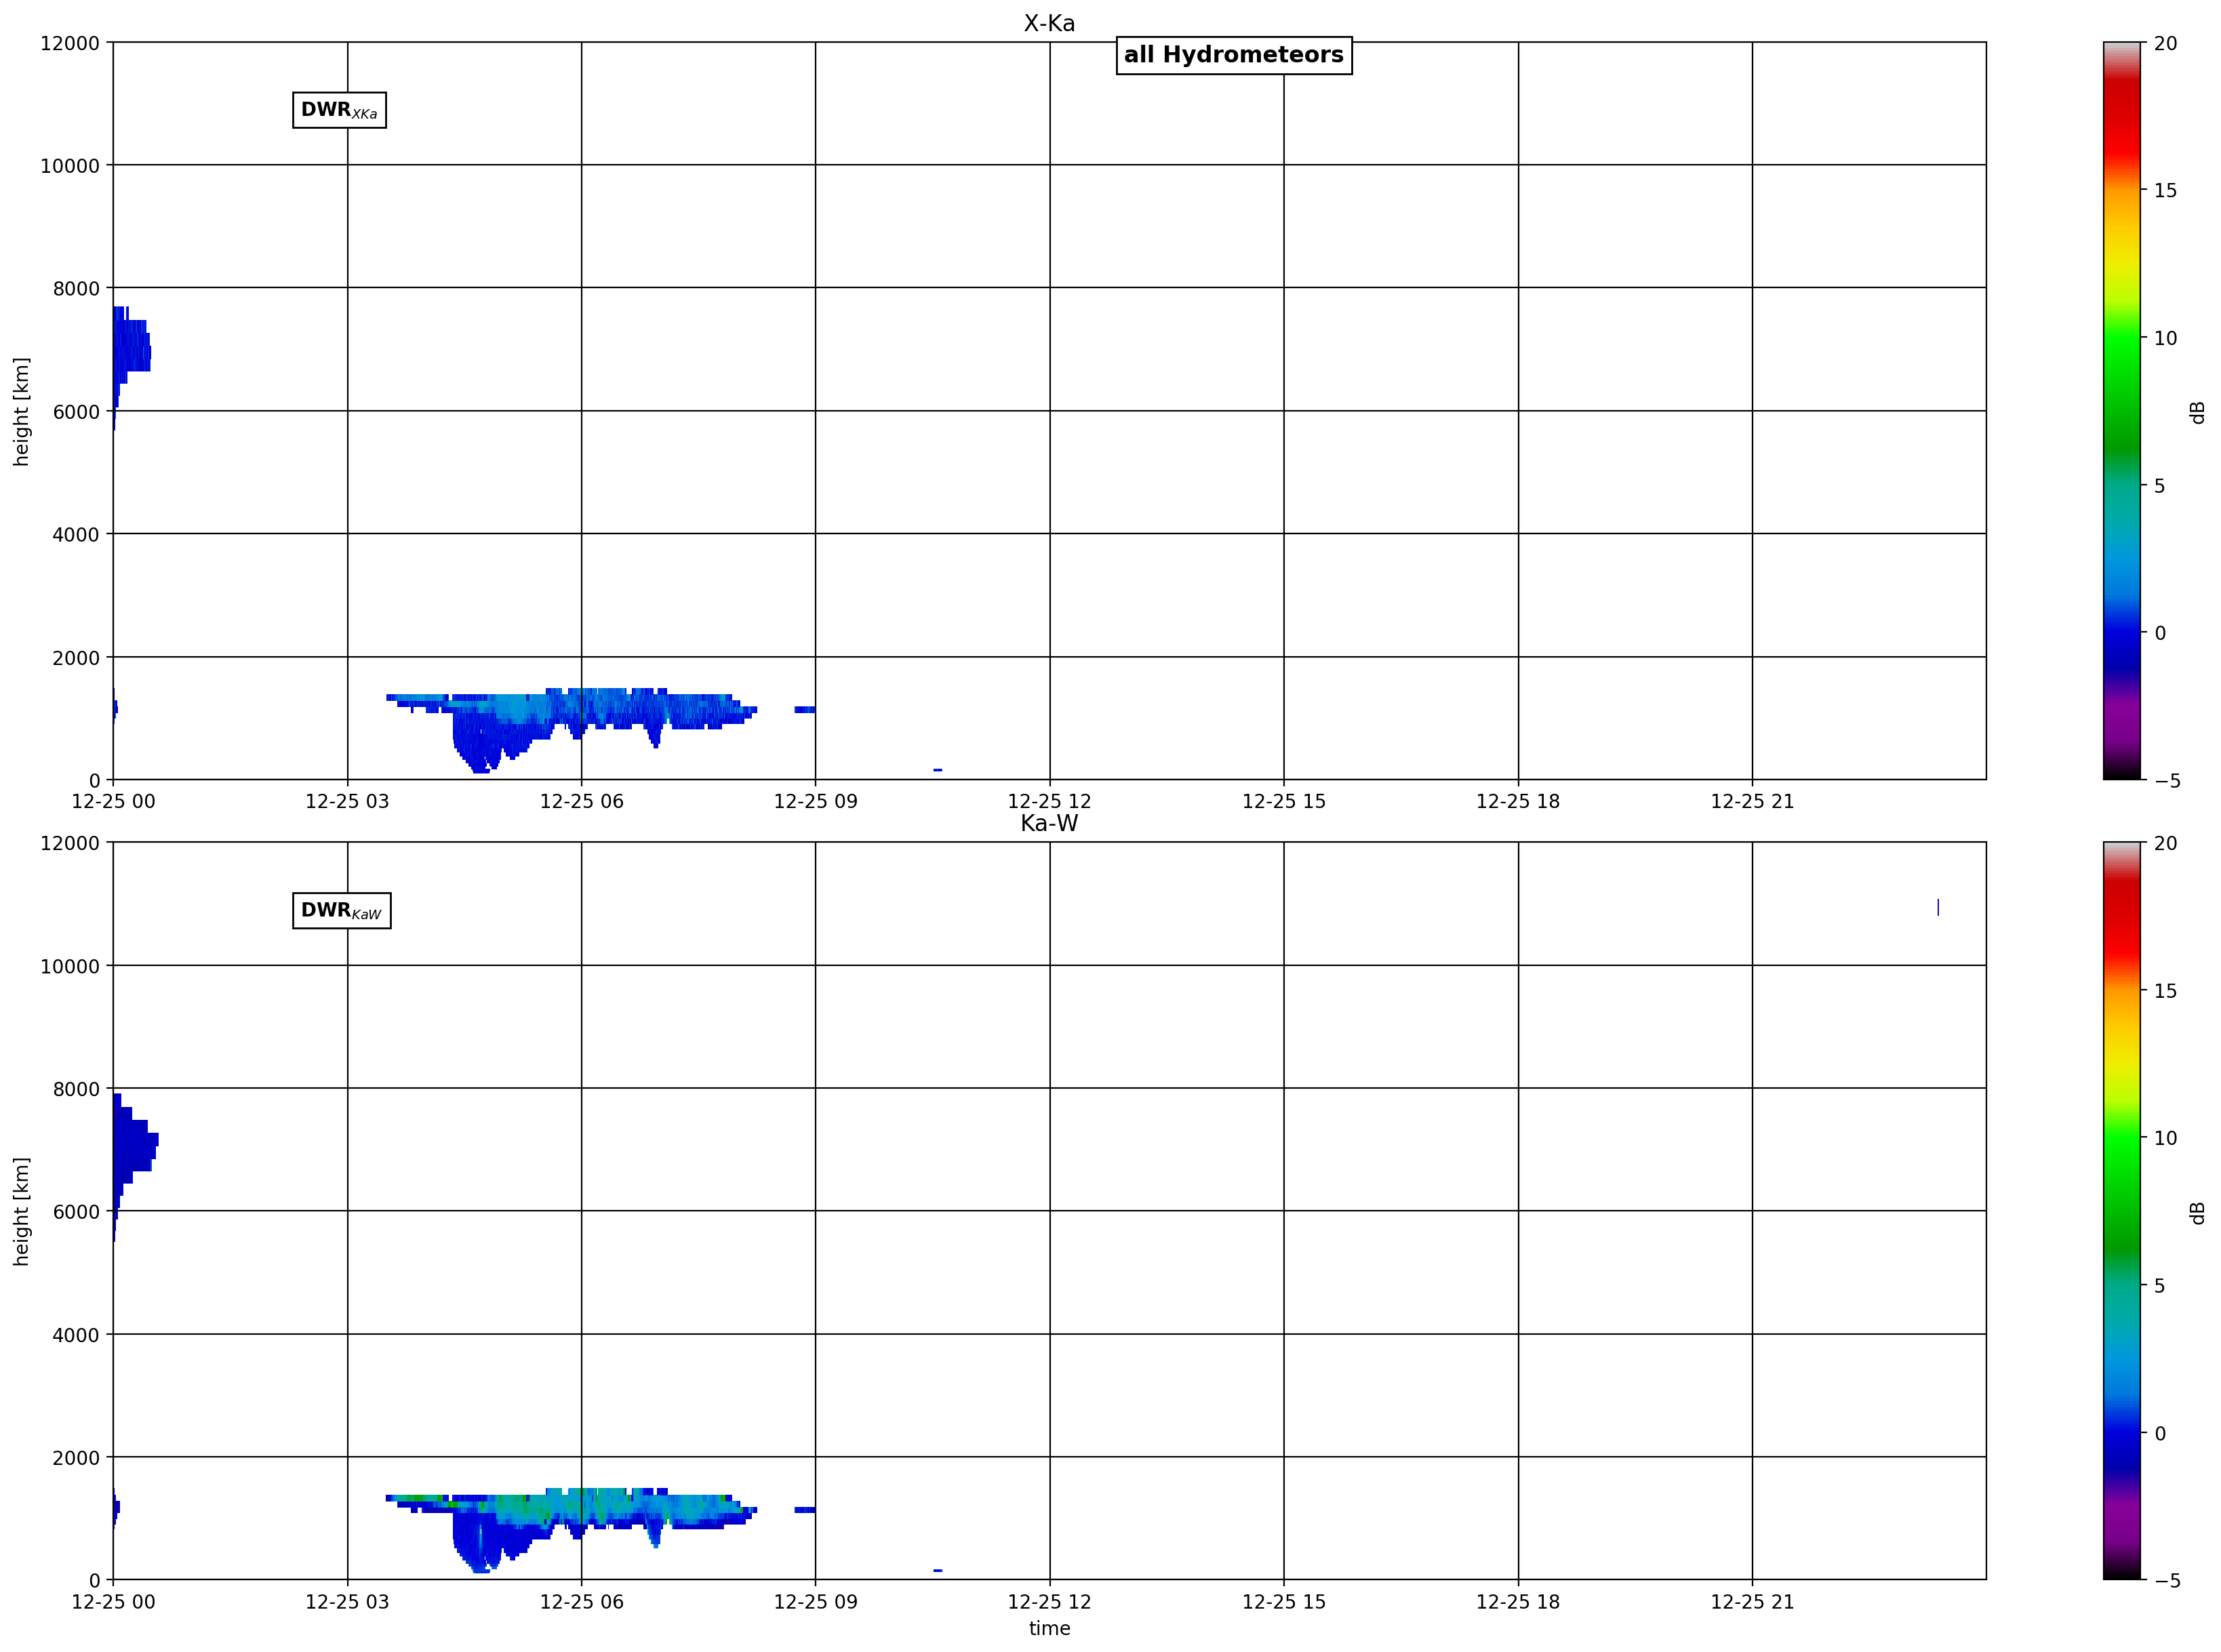
Task: Click "12-25 12" x-tick under X-Ka panel
Action: coord(1049,801)
